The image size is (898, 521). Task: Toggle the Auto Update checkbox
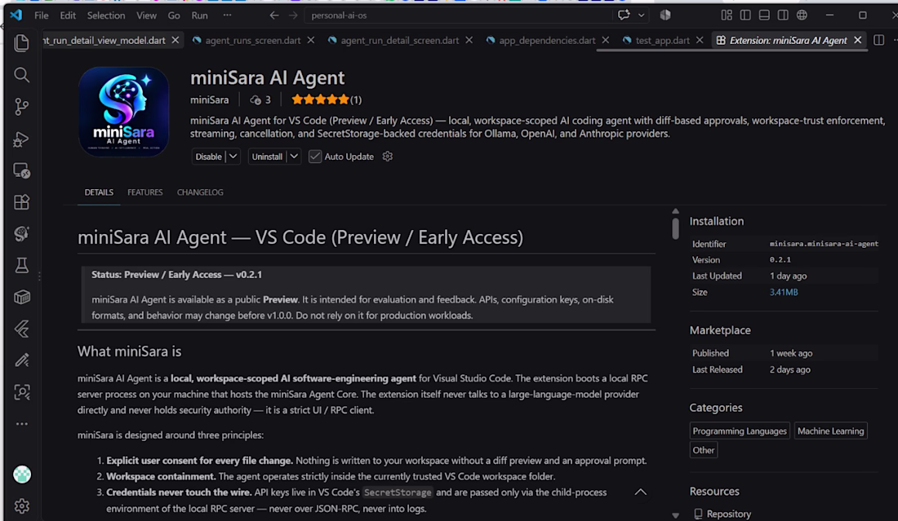click(315, 156)
